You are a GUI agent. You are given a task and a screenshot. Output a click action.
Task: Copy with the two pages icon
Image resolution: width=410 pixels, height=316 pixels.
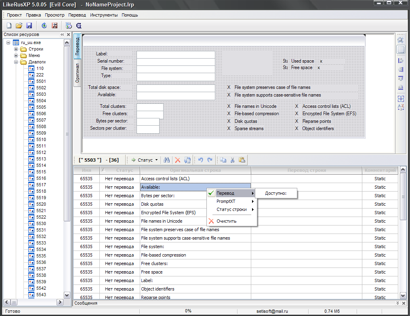(x=223, y=160)
